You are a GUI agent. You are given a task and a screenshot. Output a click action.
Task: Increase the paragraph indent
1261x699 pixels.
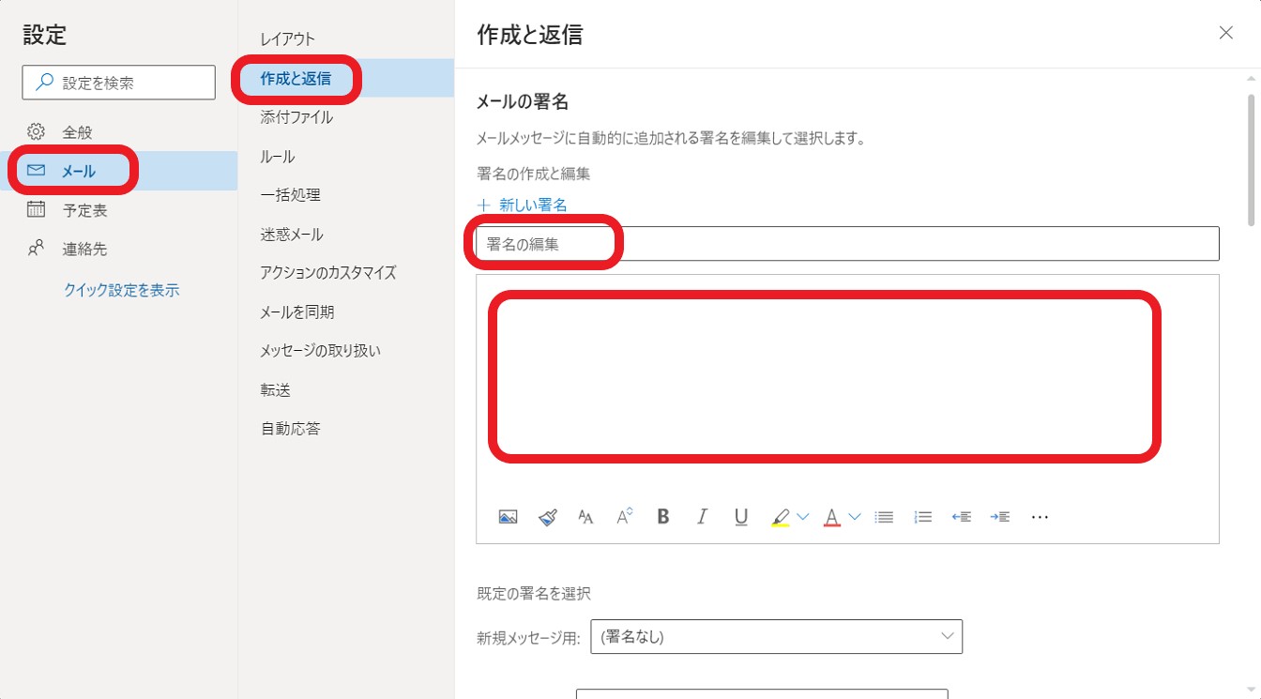[999, 516]
